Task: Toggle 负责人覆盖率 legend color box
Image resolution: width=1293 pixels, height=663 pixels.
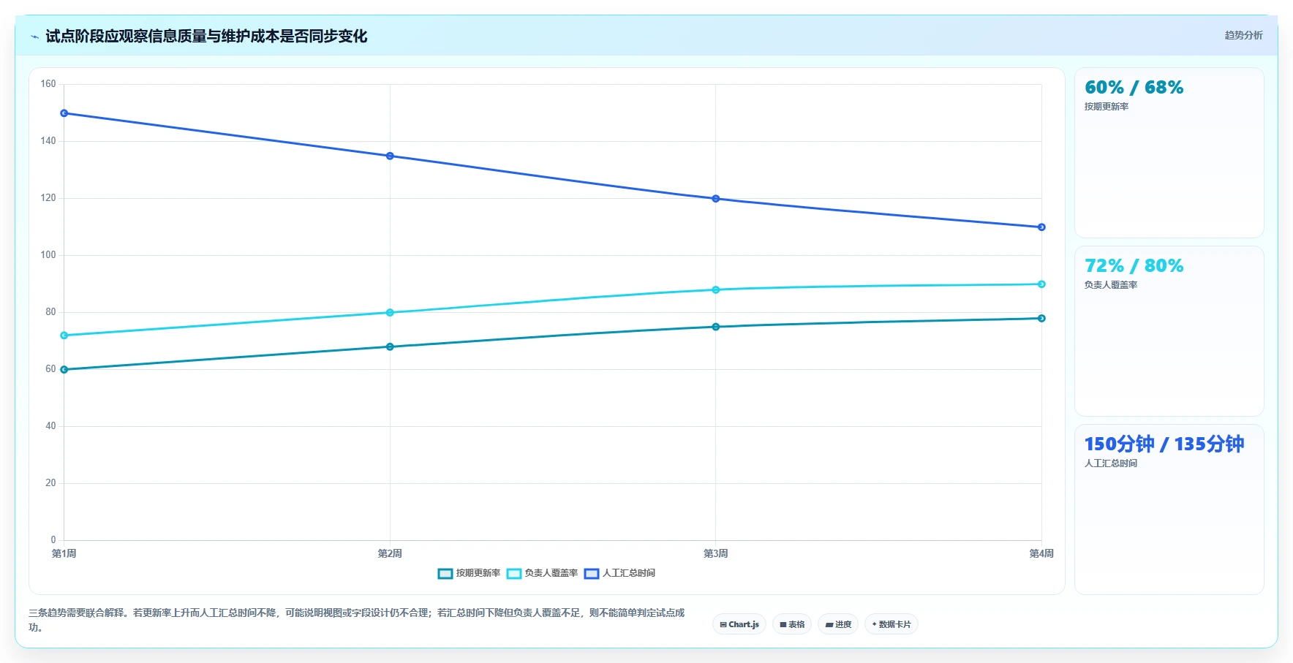Action: click(514, 574)
